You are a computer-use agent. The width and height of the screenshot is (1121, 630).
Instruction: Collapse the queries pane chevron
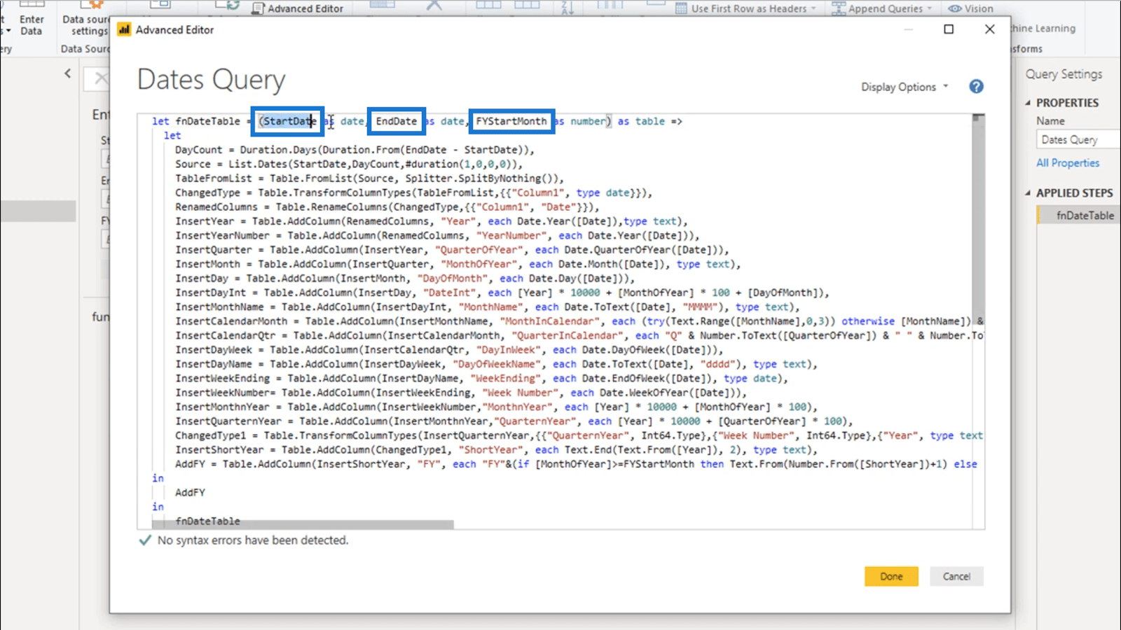pos(67,73)
